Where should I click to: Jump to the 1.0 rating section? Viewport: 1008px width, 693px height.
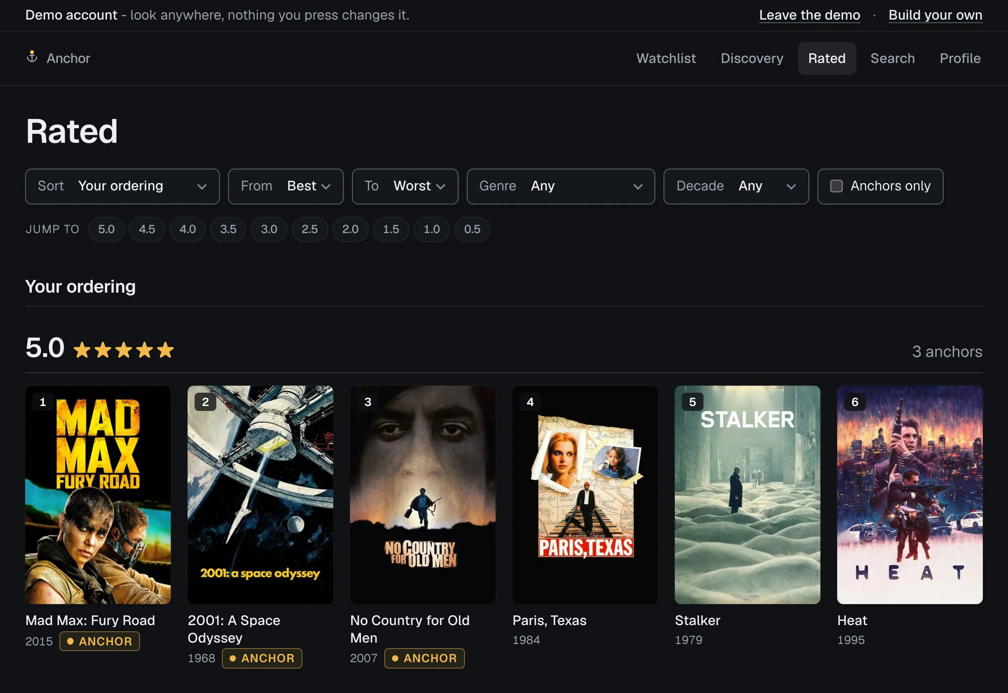coord(432,229)
